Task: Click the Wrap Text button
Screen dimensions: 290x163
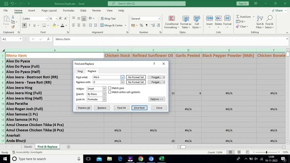Action: 108,19
